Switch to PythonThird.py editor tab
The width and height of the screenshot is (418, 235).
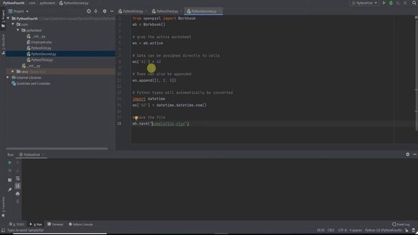(x=167, y=12)
